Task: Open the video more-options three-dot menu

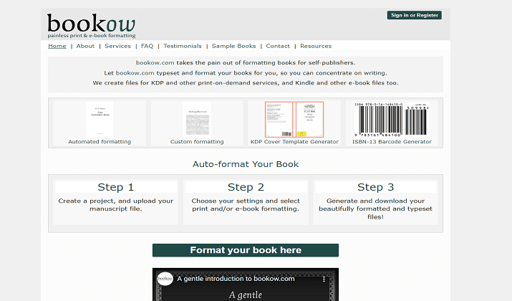Action: [x=324, y=279]
